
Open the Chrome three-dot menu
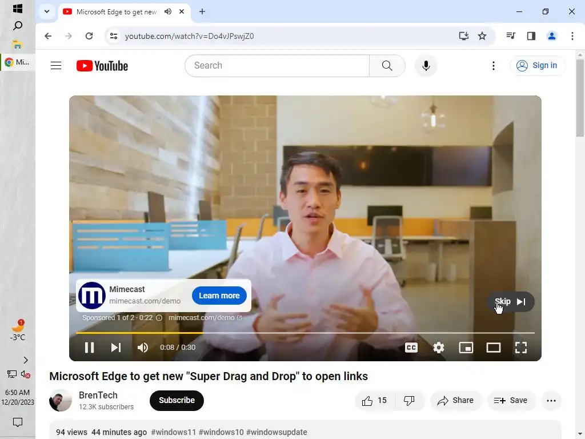point(572,36)
